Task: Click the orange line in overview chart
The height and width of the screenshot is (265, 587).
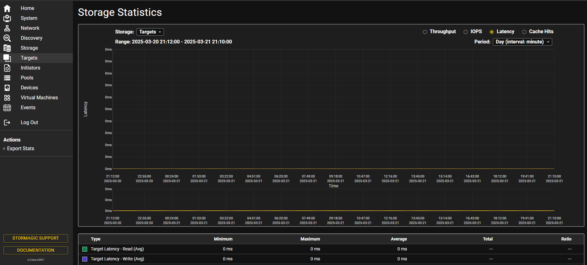Action: 333,211
